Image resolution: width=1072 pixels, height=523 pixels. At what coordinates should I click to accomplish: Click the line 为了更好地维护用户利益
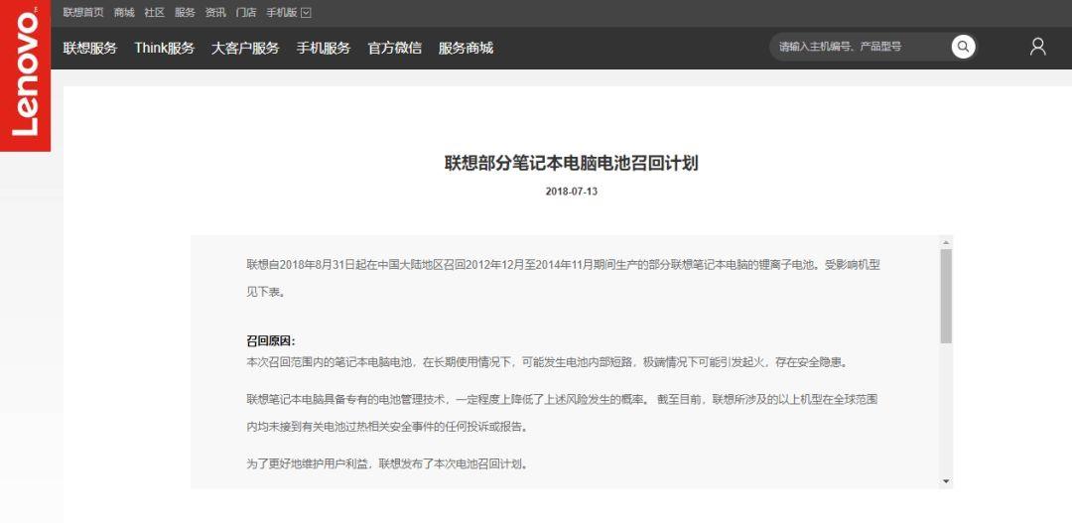(387, 464)
